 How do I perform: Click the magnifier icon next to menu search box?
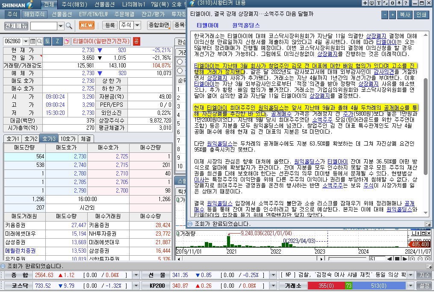point(69,26)
